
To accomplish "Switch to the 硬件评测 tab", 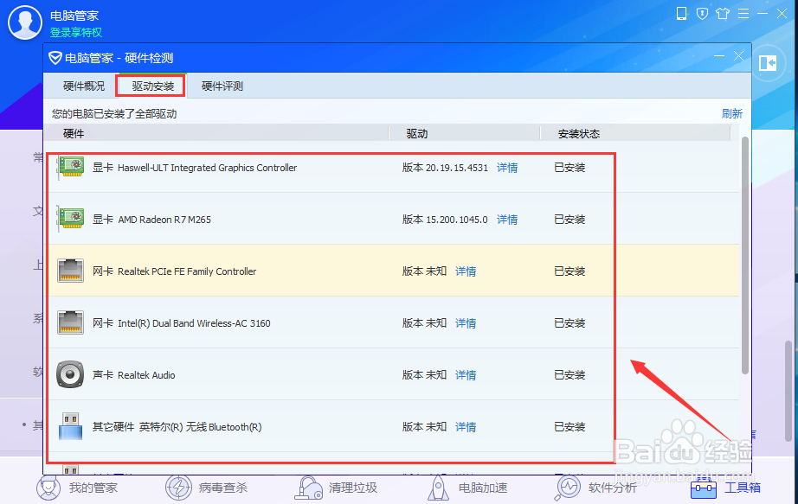I will tap(222, 86).
